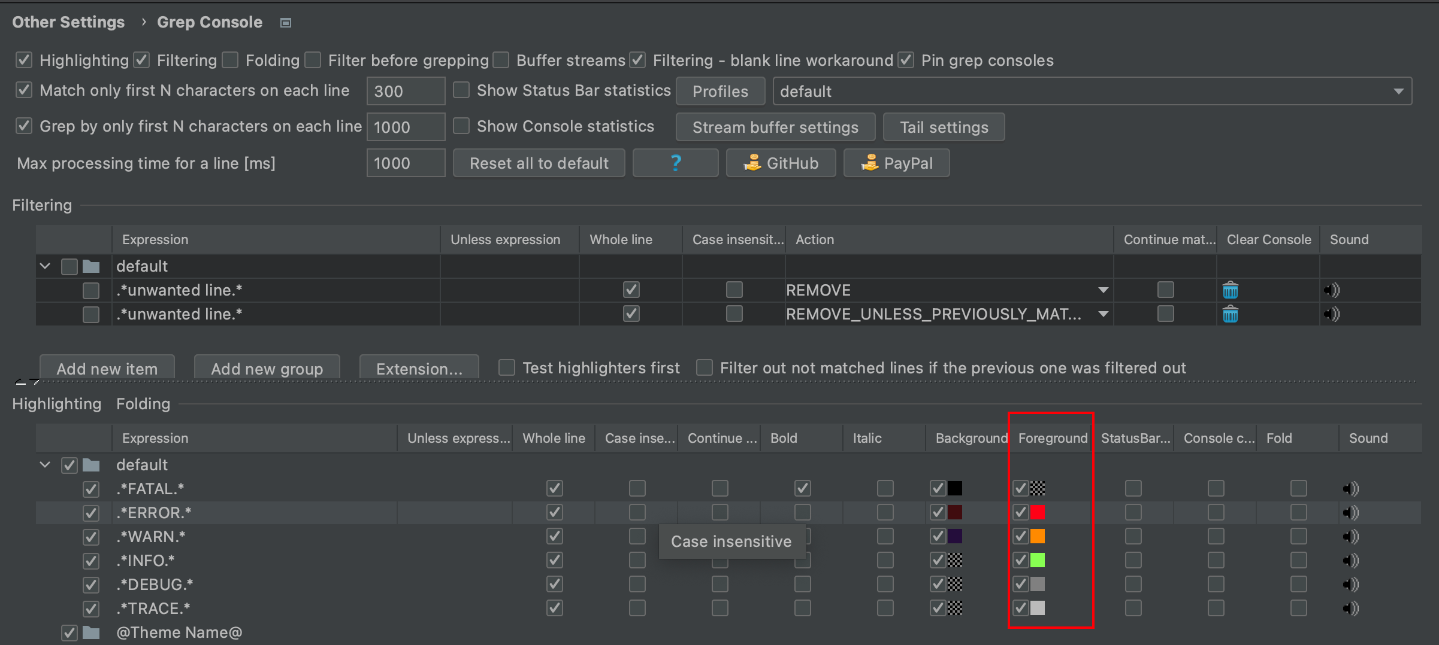Viewport: 1439px width, 645px height.
Task: Open the help question mark icon
Action: pos(675,163)
